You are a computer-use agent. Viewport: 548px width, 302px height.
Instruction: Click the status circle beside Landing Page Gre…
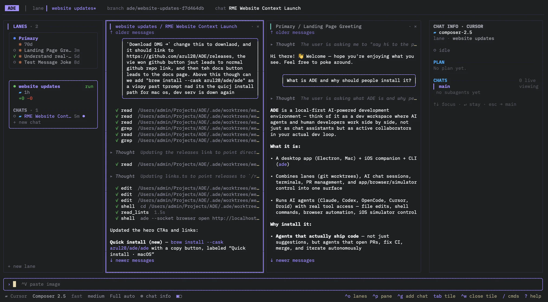[15, 50]
